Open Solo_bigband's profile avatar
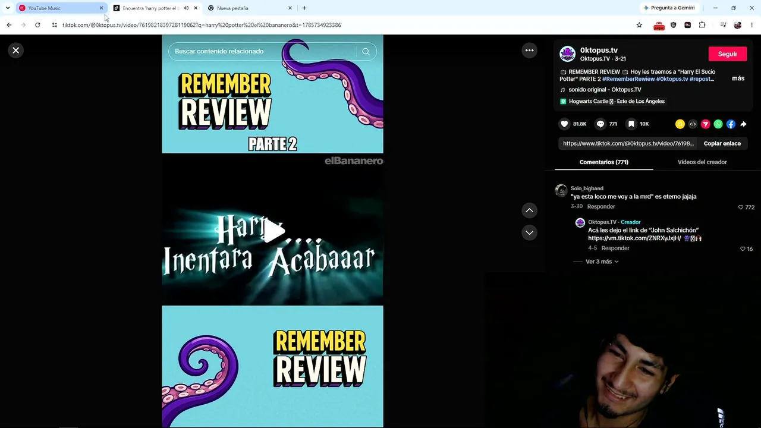761x428 pixels. point(561,190)
